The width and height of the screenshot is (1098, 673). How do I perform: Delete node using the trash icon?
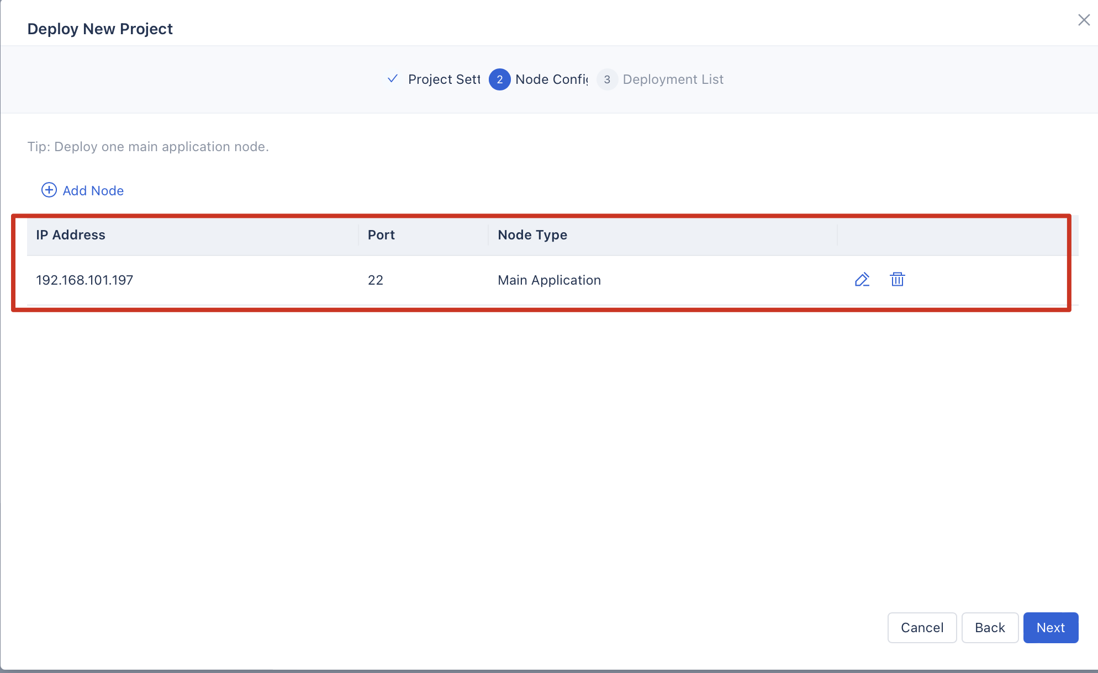[x=897, y=280]
